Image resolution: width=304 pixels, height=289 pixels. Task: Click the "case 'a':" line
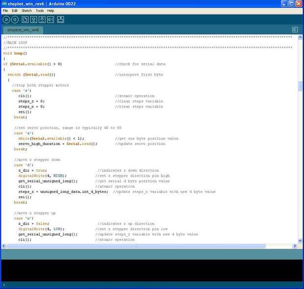point(24,133)
